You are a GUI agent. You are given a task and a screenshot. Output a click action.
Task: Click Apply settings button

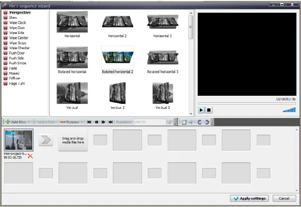(249, 199)
